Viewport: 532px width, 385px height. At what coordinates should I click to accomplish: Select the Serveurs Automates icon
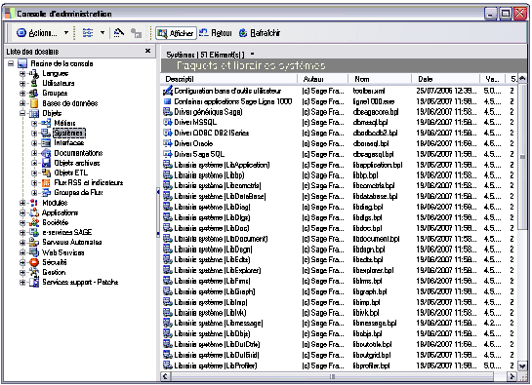pos(34,243)
